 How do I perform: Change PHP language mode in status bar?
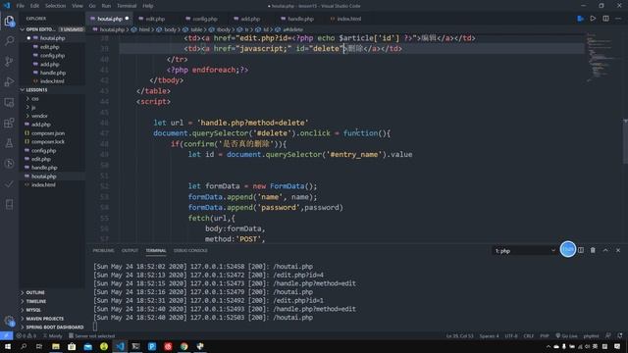[x=545, y=335]
